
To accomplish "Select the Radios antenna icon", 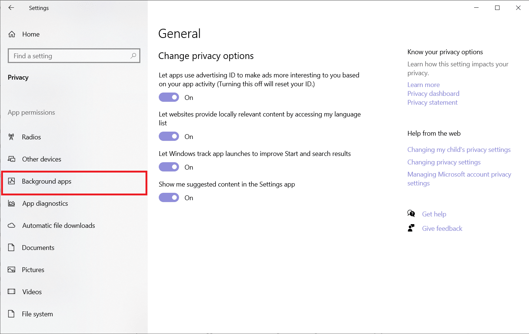I will (x=11, y=137).
